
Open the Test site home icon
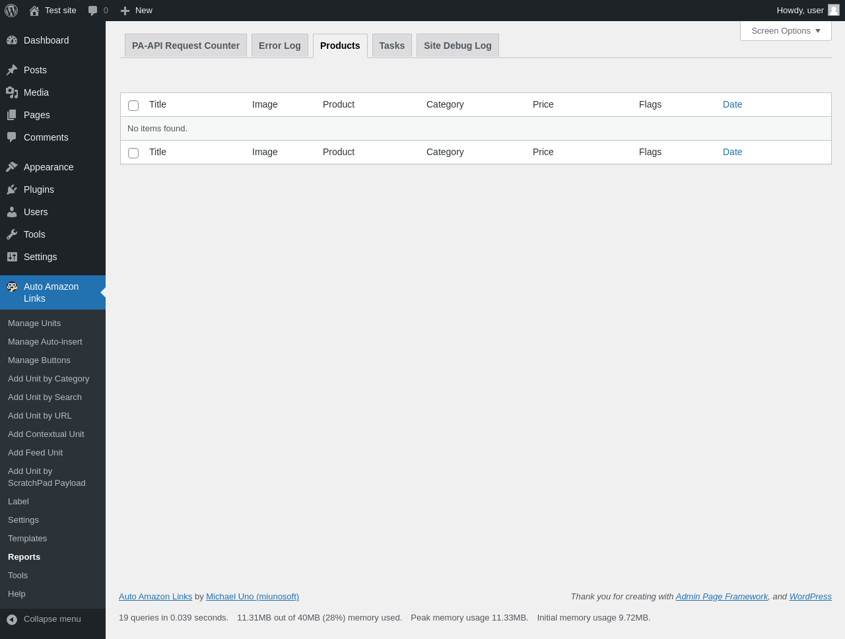click(34, 11)
